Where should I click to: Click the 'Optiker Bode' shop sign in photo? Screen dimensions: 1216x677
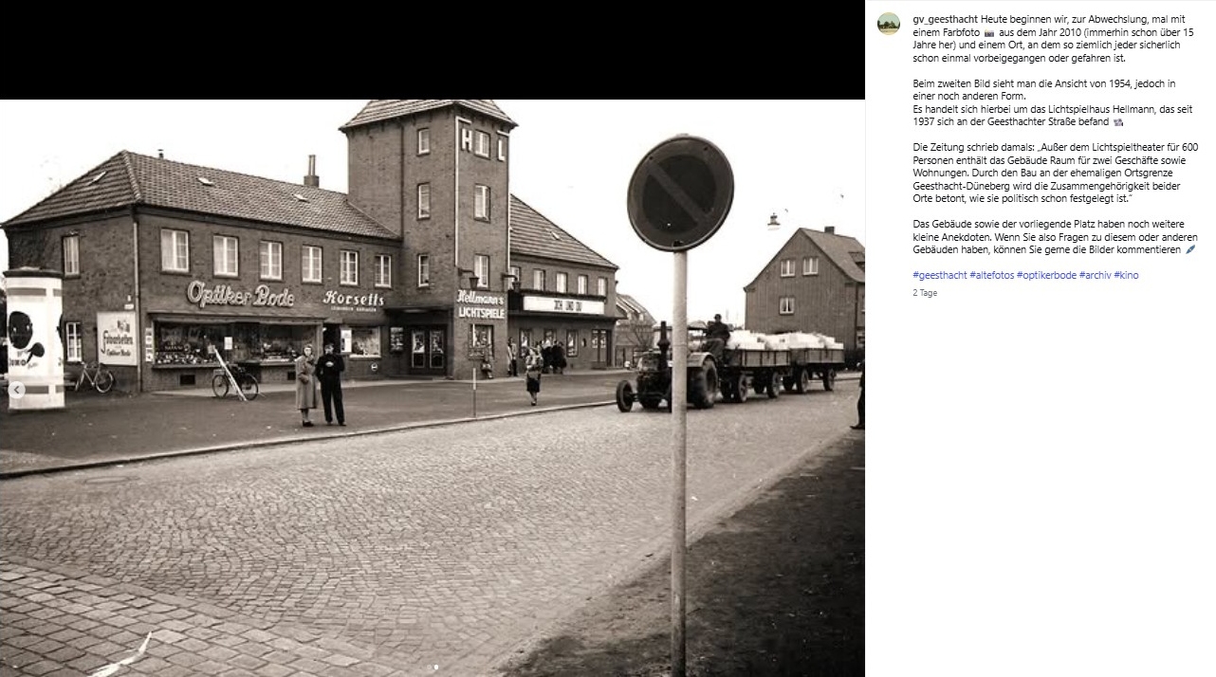click(240, 295)
